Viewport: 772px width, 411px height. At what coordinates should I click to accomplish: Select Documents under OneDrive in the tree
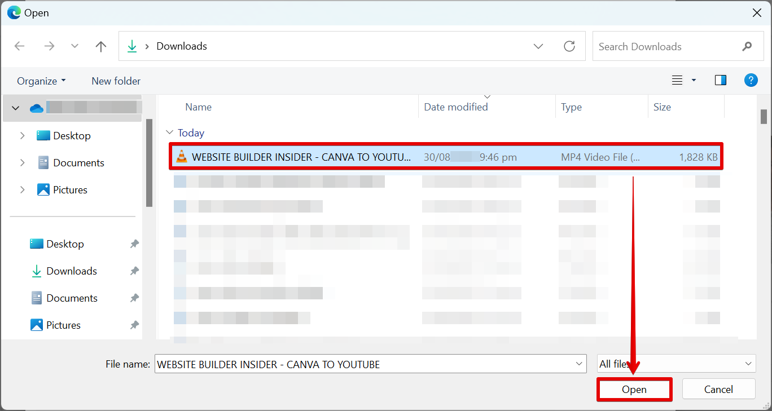71,162
